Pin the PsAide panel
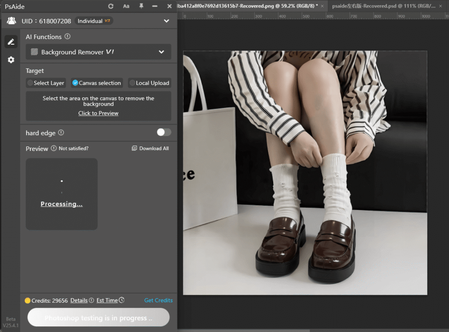Image resolution: width=449 pixels, height=332 pixels. click(x=141, y=6)
